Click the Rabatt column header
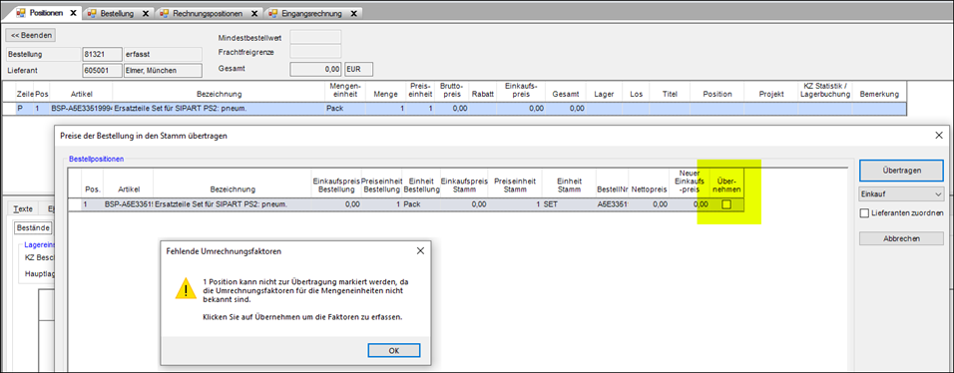 [483, 94]
